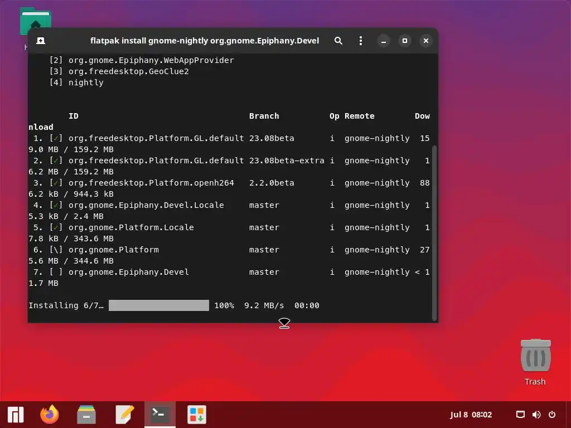The image size is (571, 428).
Task: Click org.freedesktop.Platform.openh264 entry
Action: point(151,183)
